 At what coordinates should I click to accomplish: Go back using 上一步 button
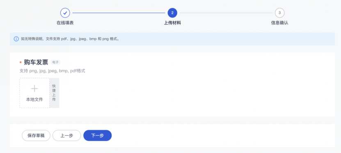67,136
